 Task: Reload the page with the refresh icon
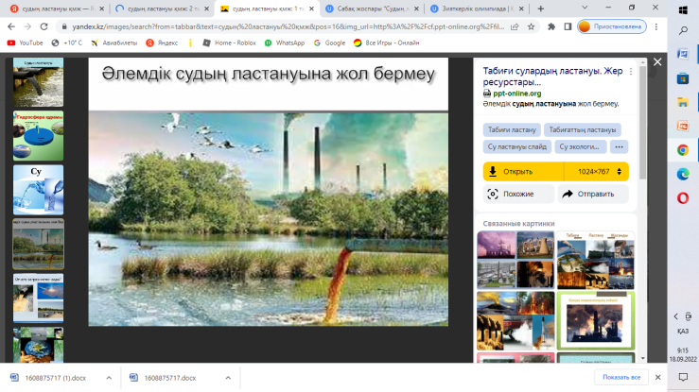[x=44, y=26]
